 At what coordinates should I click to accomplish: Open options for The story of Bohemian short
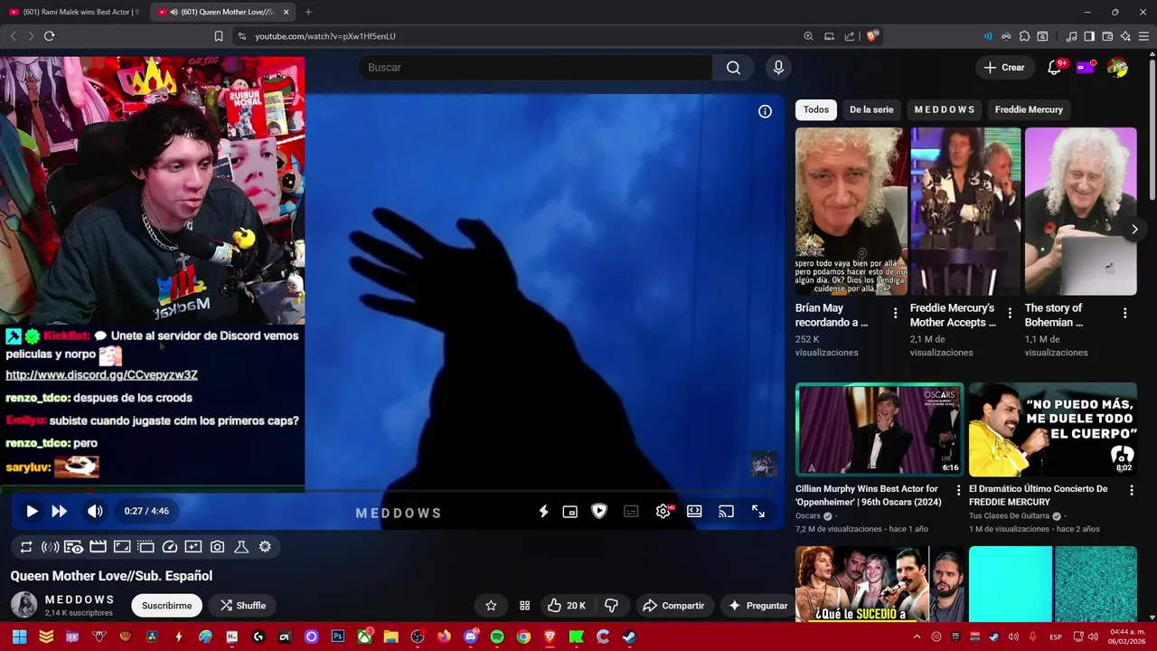1125,314
